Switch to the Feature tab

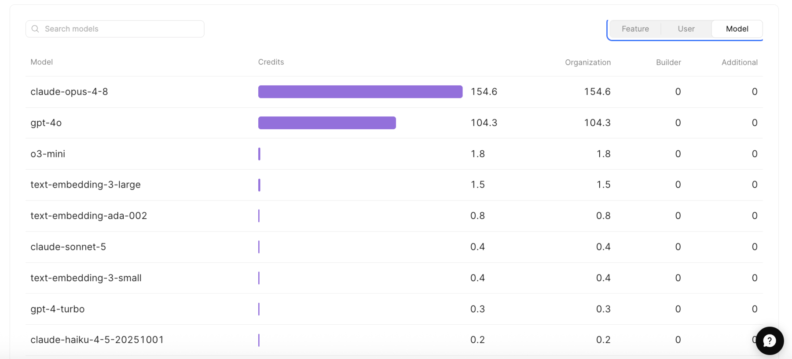pyautogui.click(x=635, y=29)
